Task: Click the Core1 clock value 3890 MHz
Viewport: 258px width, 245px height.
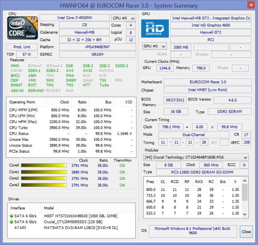Action: [x=79, y=172]
